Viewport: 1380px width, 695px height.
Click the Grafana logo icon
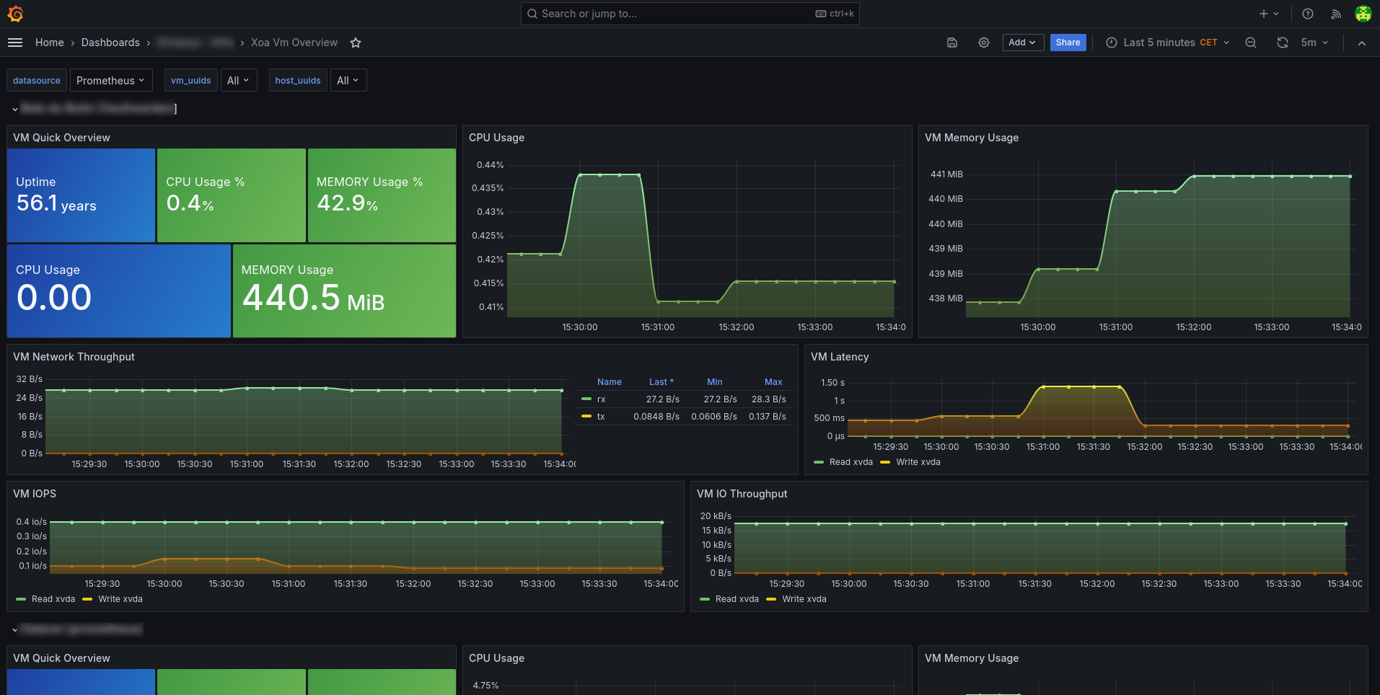point(15,14)
